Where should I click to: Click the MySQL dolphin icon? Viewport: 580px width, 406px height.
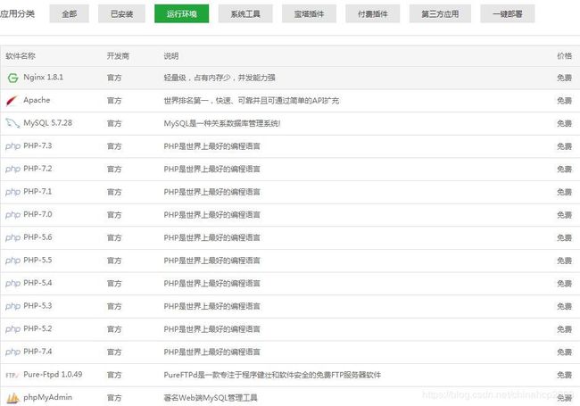pyautogui.click(x=12, y=123)
